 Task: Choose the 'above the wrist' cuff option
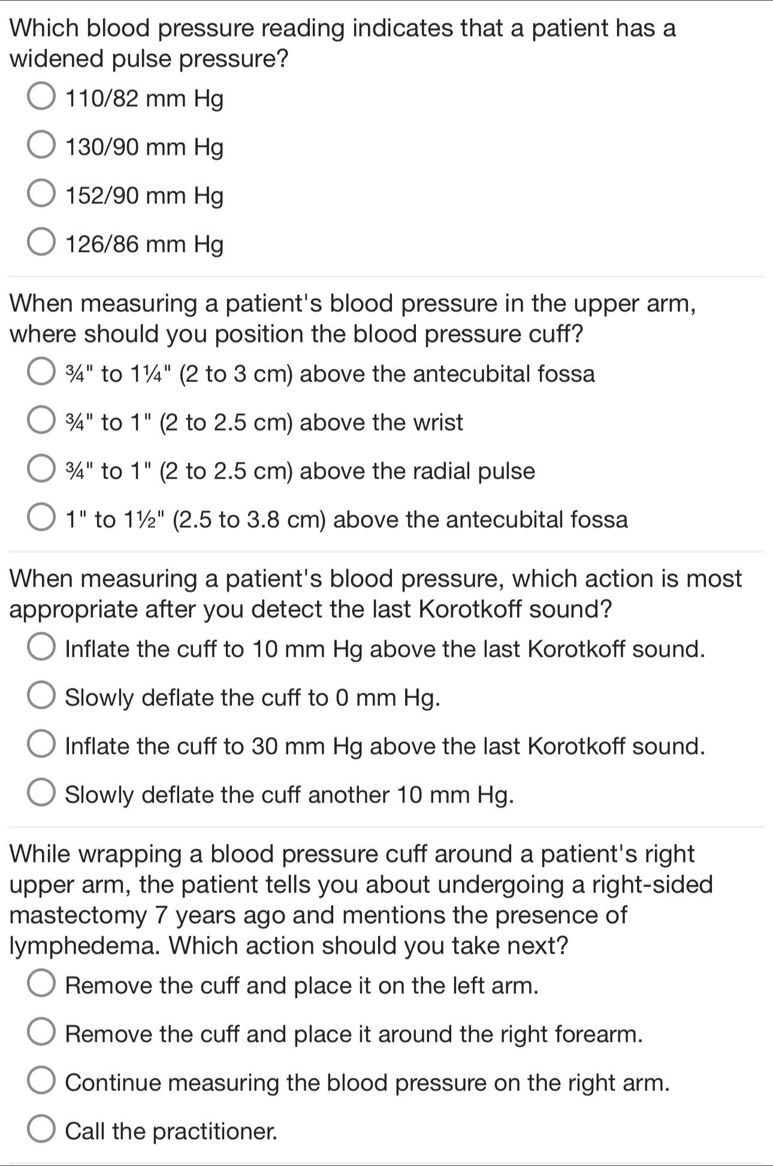click(x=41, y=422)
